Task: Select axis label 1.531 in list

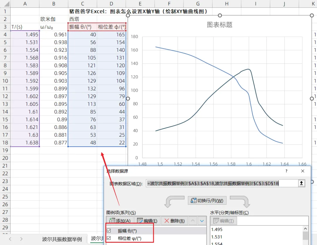Action: coord(217,237)
